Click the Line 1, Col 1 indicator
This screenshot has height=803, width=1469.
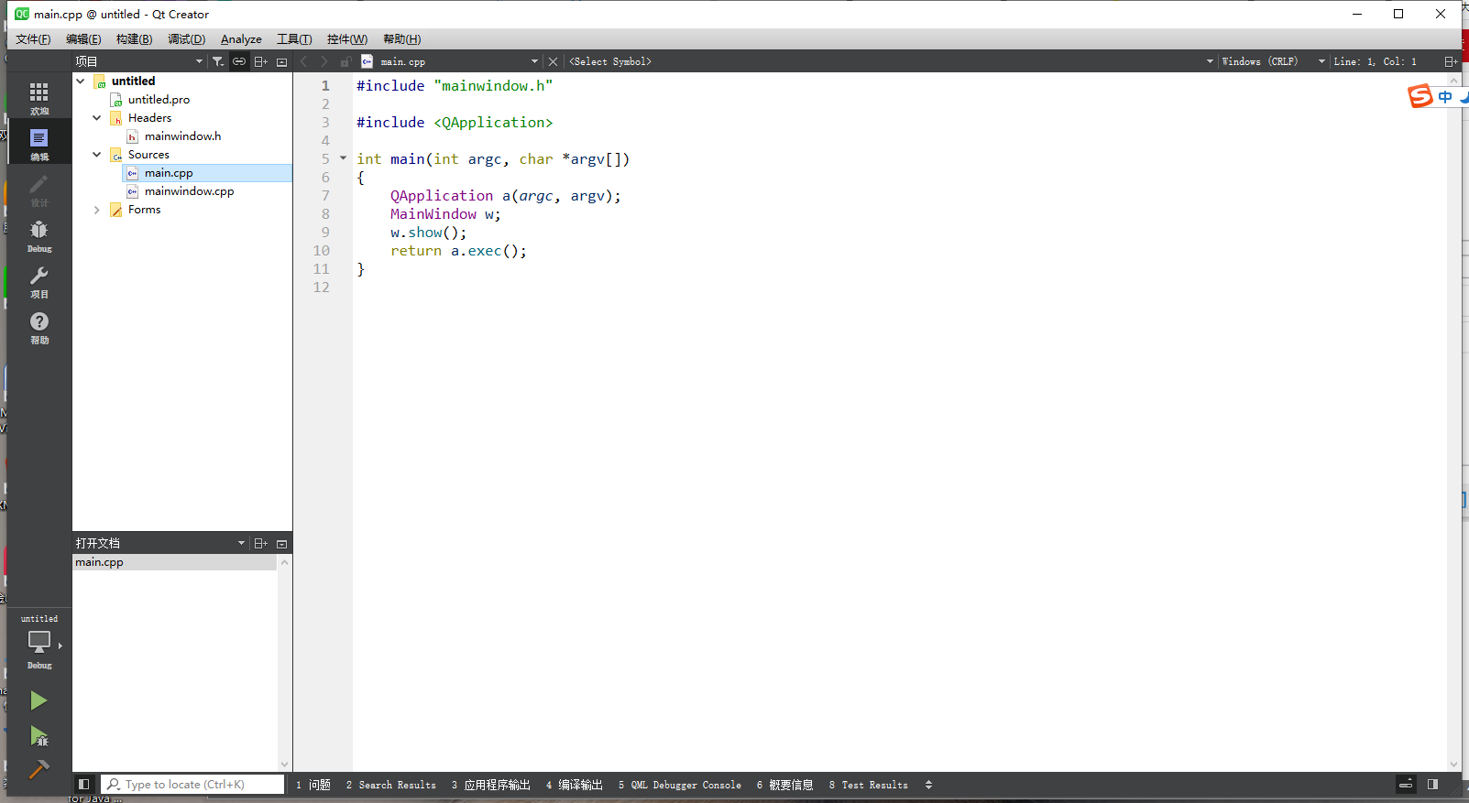click(x=1375, y=61)
